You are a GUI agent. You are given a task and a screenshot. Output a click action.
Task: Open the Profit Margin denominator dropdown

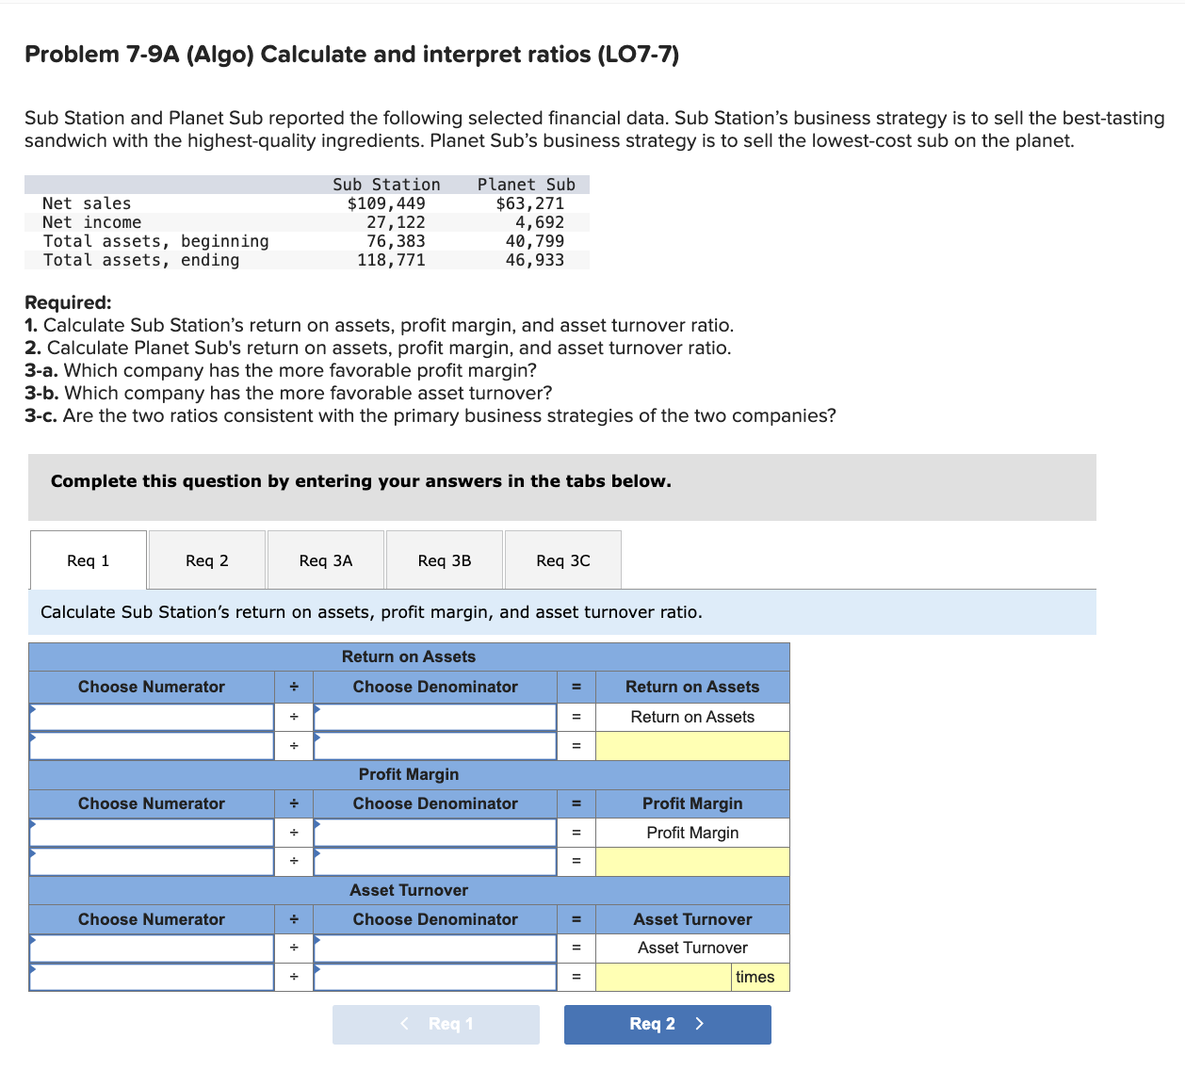coord(434,833)
